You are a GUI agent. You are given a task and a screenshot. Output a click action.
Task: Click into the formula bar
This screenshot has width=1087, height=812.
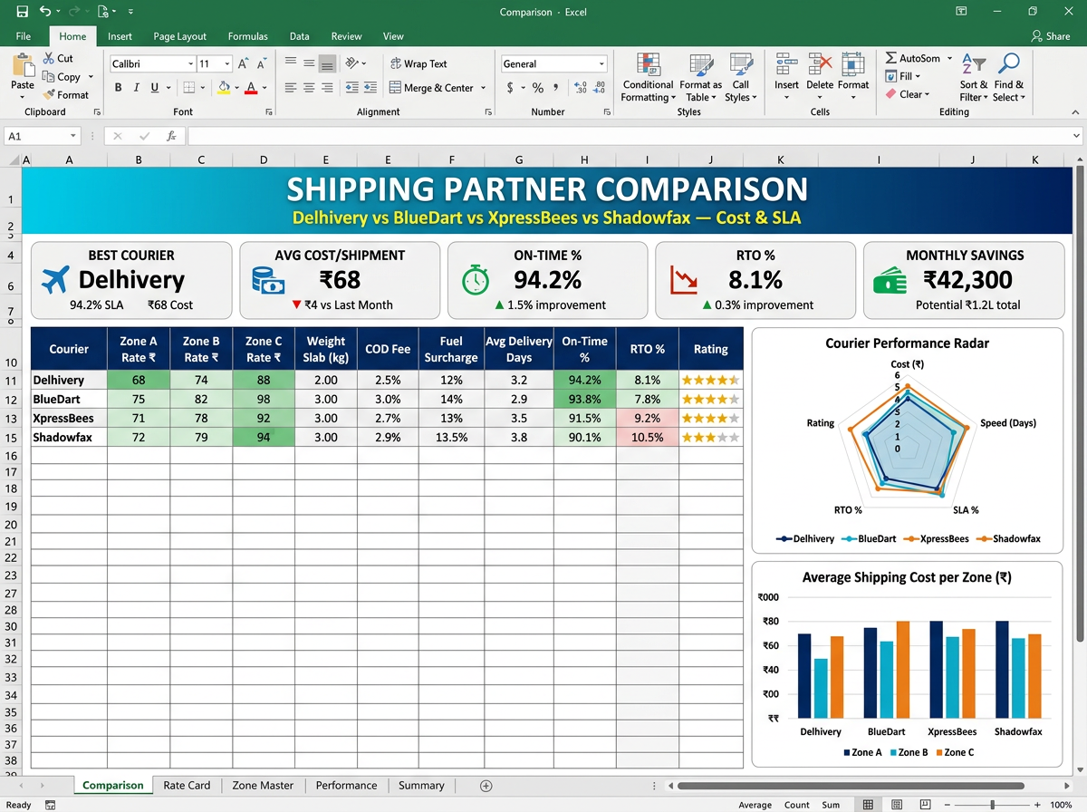pyautogui.click(x=634, y=136)
